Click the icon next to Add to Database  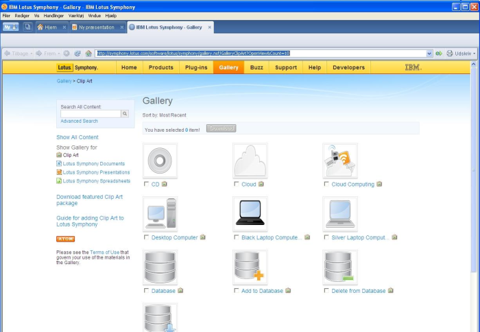288,290
